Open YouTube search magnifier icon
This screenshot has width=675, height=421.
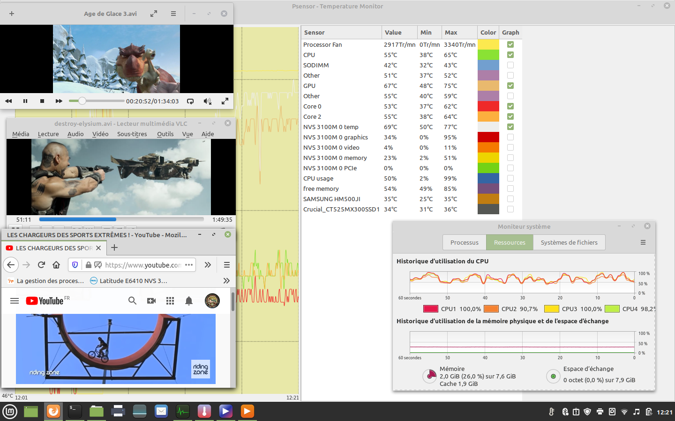coord(132,301)
